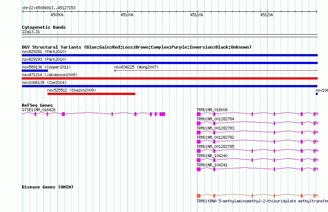
Task: Click the 45120k ruler tick label
Action: [x=267, y=15]
